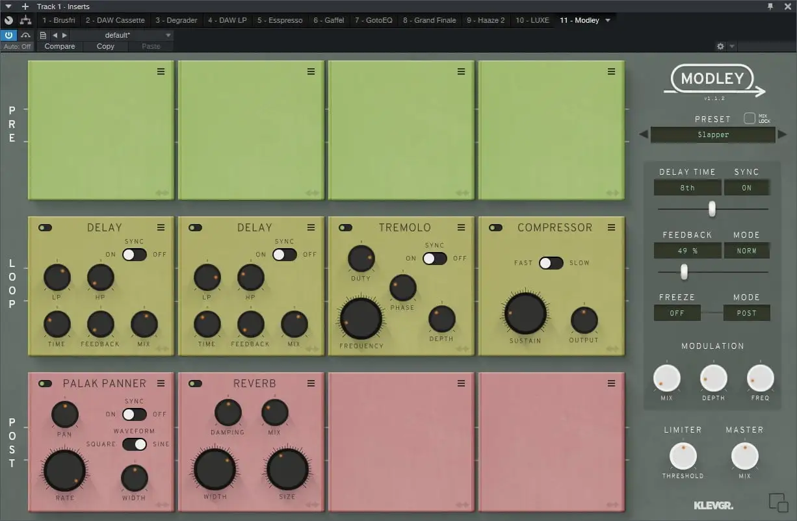Click the Limiter Threshold knob
797x521 pixels.
[x=683, y=456]
